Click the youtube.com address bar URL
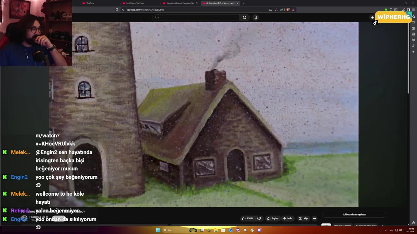Viewport: 417px width, 234px height. coord(145,10)
